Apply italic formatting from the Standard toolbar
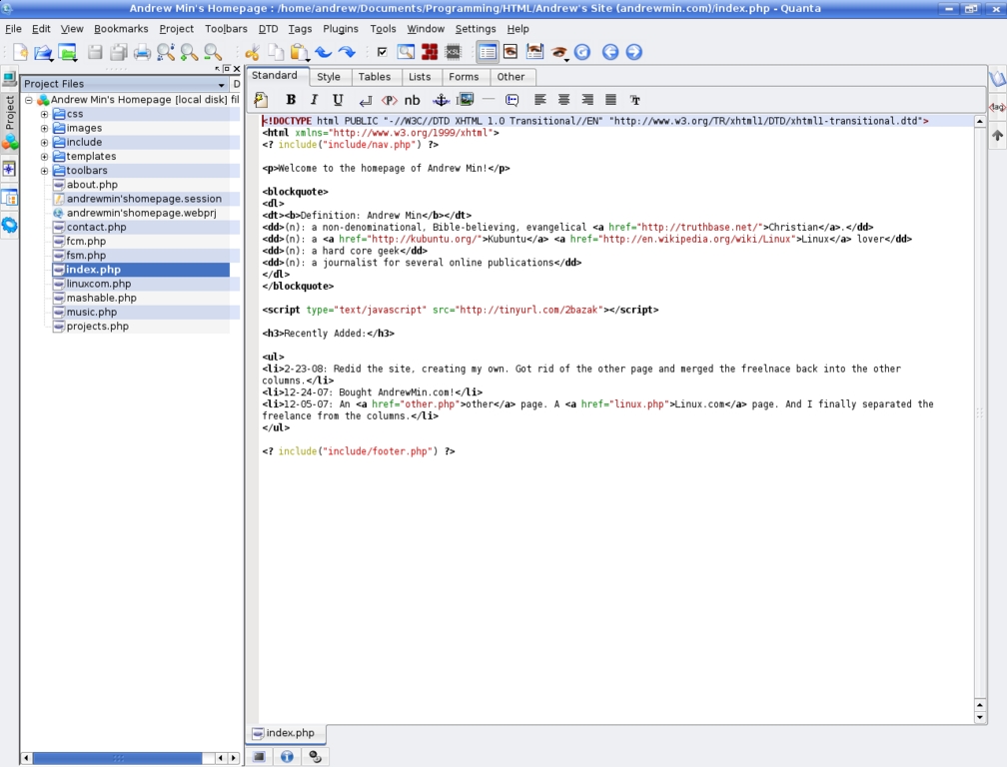 (x=313, y=100)
